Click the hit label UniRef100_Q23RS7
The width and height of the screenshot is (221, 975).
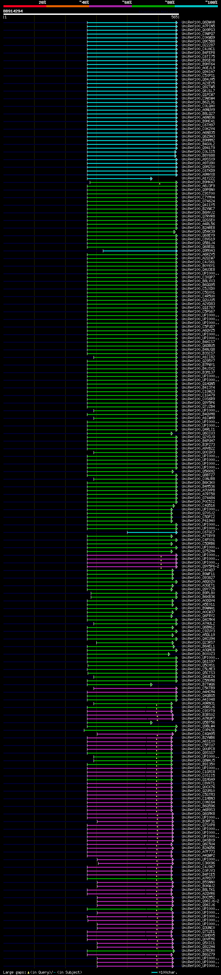point(198,643)
